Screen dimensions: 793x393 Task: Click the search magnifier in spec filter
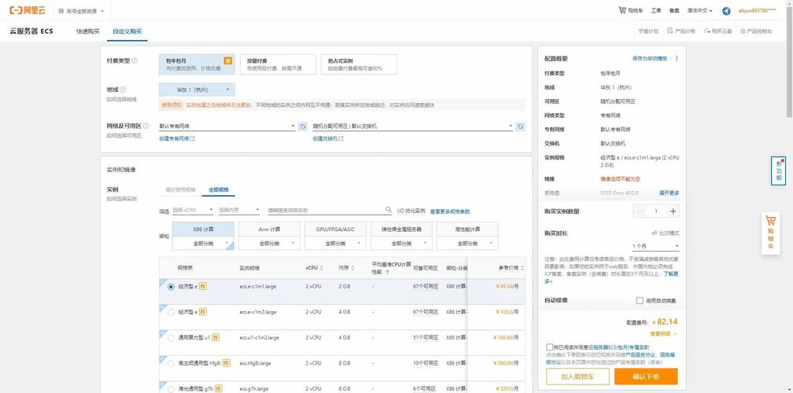tap(389, 210)
